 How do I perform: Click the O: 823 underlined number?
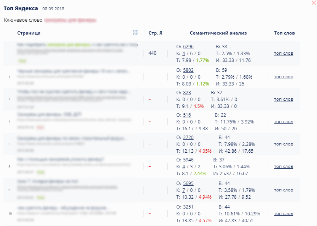click(x=187, y=92)
